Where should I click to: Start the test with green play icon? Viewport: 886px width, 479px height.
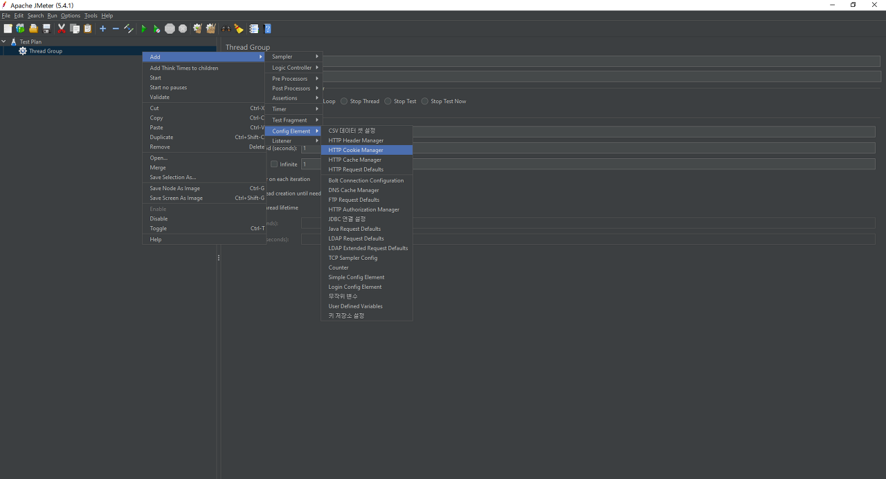coord(144,28)
